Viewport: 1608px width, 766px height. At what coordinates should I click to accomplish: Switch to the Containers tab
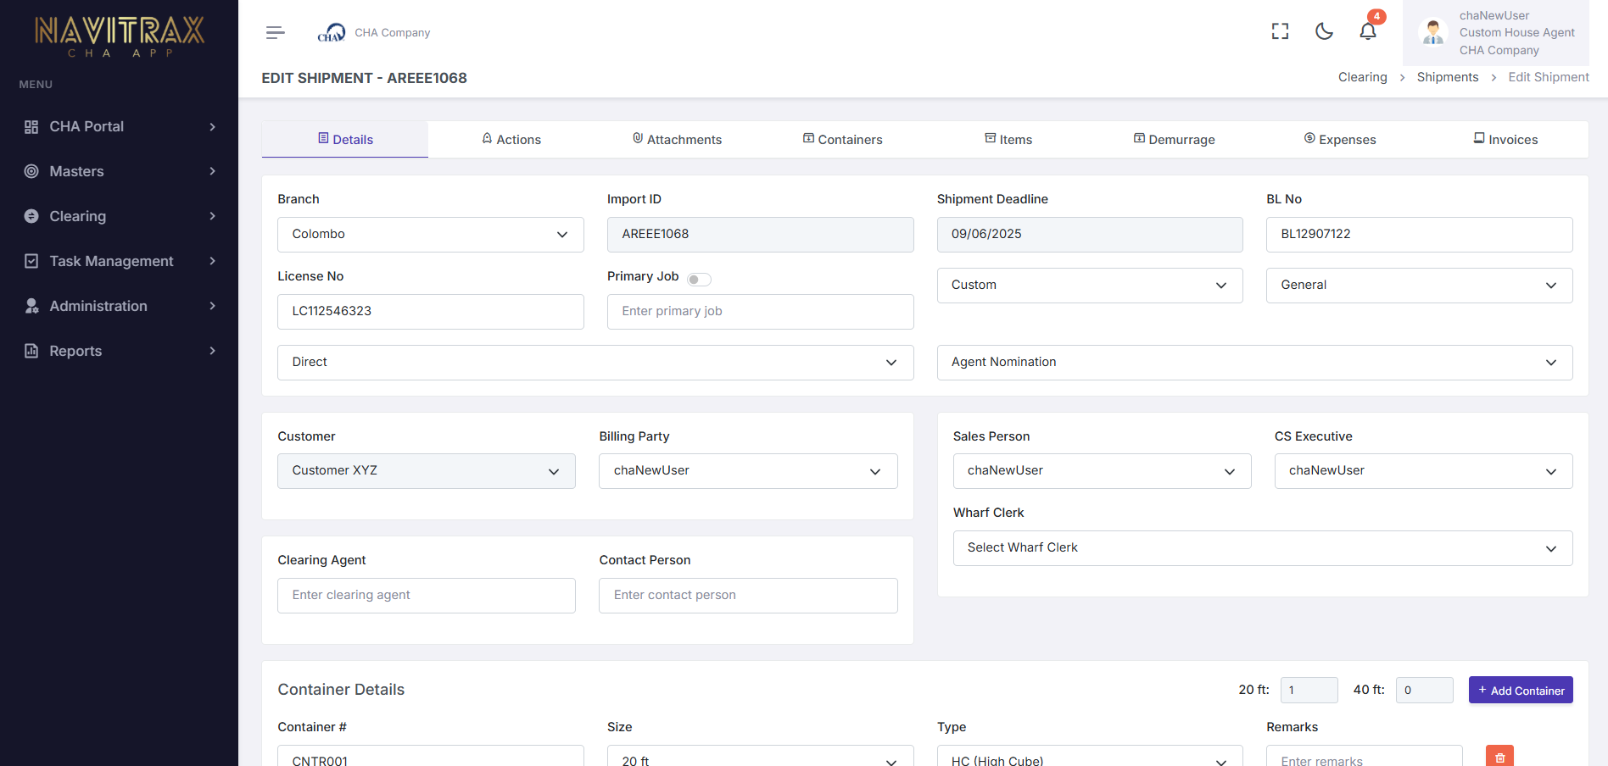842,140
